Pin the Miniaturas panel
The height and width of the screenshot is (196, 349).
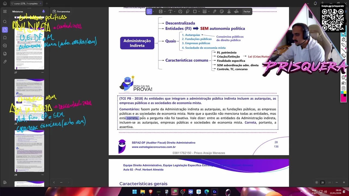click(x=43, y=11)
